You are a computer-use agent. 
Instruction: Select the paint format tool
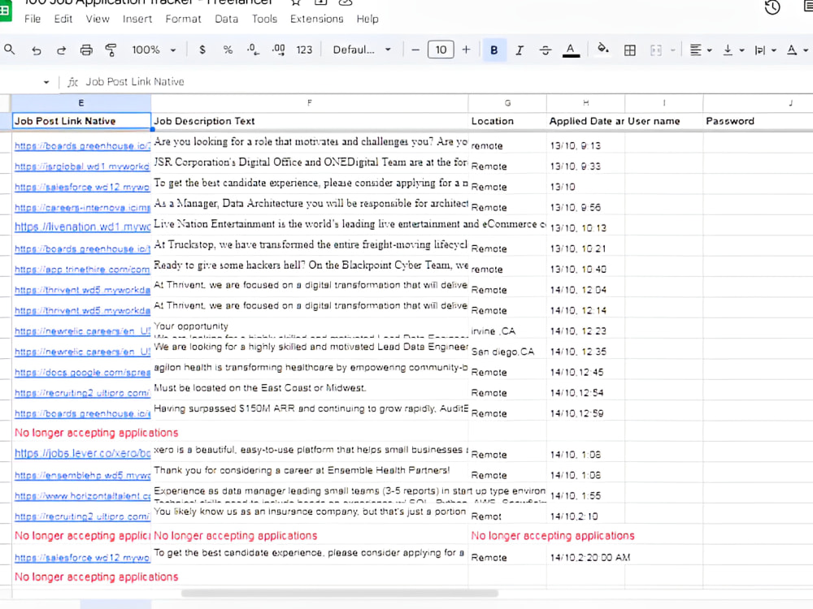(x=111, y=50)
